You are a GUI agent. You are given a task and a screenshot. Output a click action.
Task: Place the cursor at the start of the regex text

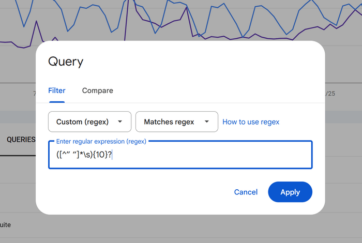coord(57,155)
